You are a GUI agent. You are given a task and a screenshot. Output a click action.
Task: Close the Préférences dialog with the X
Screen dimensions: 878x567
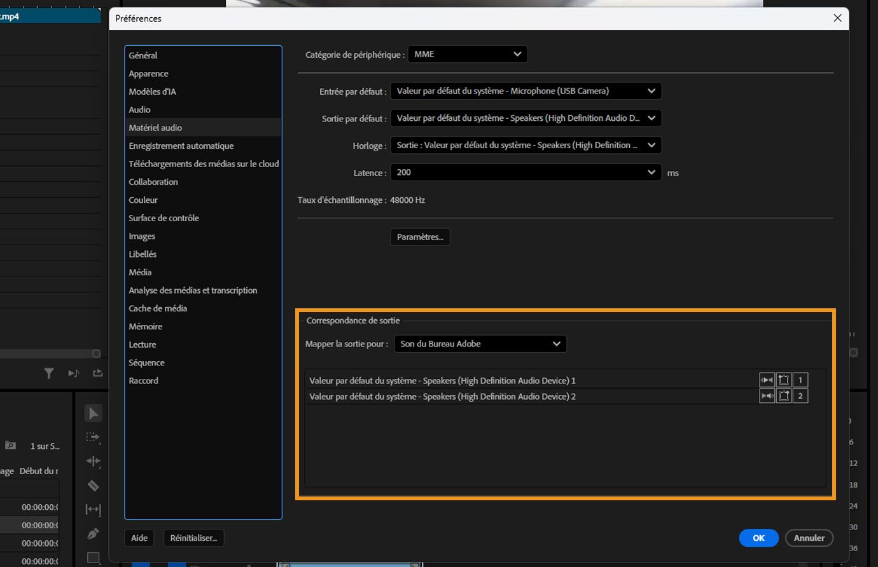(837, 18)
